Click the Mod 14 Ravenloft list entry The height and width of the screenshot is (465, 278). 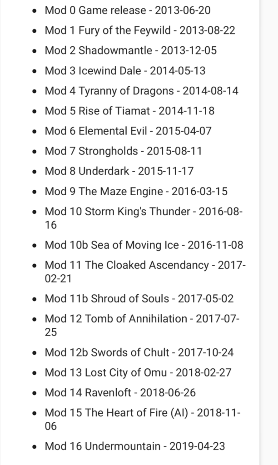tap(120, 392)
